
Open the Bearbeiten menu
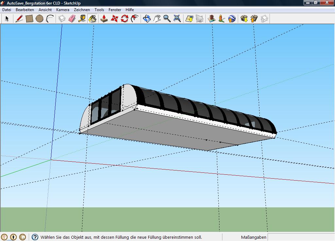click(x=25, y=9)
